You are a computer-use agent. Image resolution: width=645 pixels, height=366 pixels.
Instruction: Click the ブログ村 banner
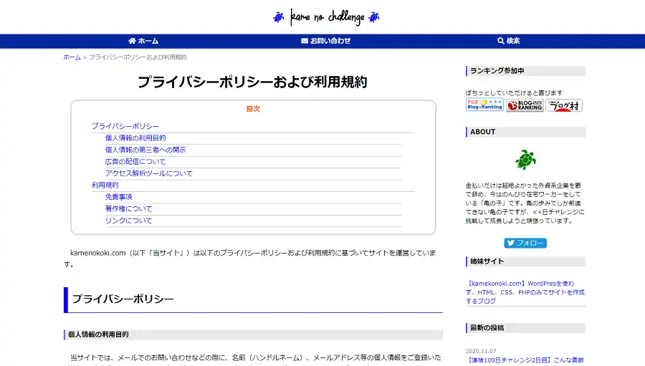[564, 105]
